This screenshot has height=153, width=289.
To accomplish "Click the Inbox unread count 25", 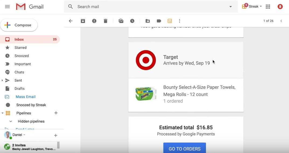I will coord(55,39).
